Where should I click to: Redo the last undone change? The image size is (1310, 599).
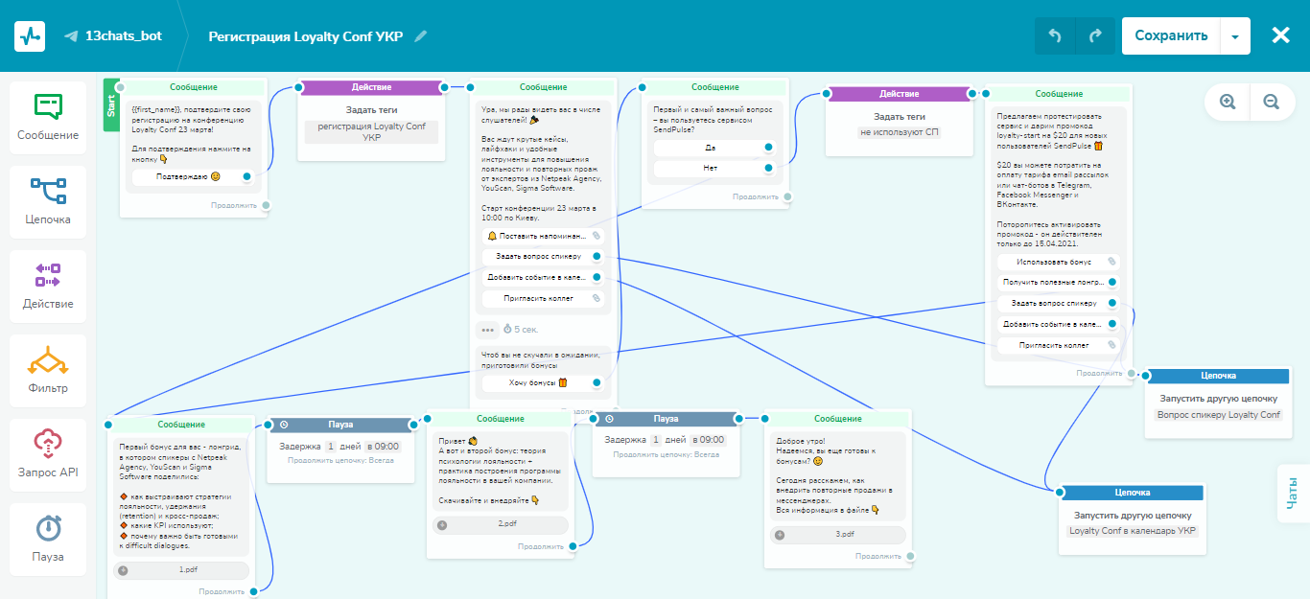1095,35
